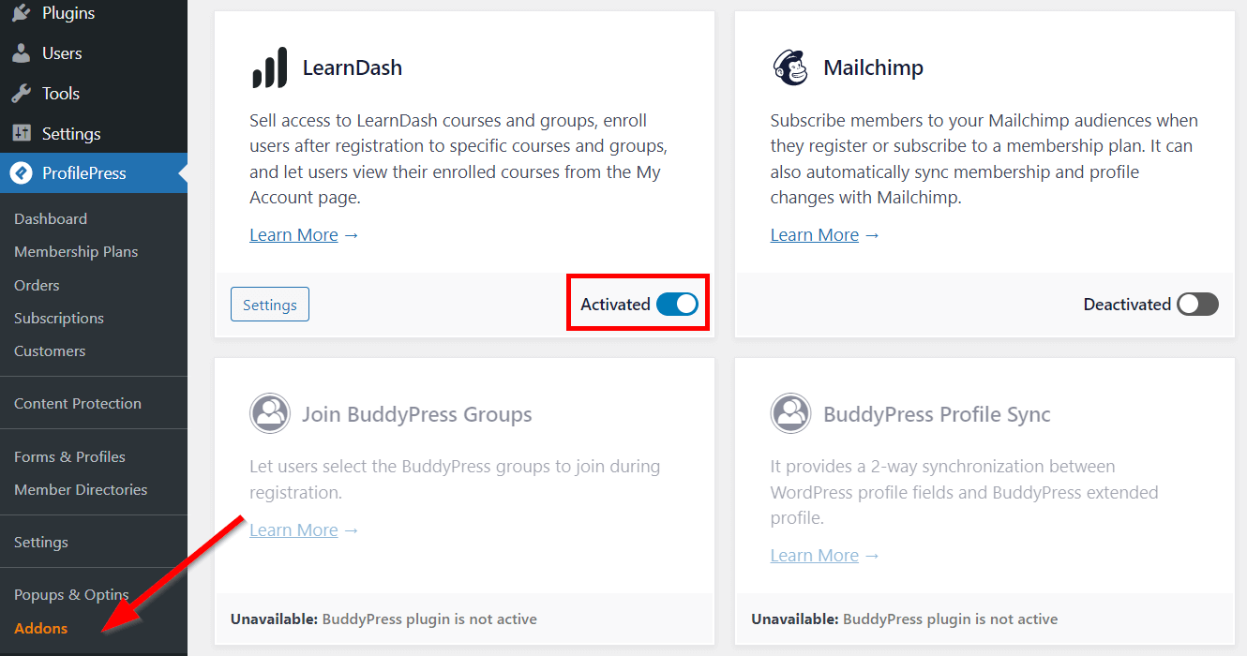
Task: Open ProfilePress Settings submenu item
Action: [x=41, y=542]
